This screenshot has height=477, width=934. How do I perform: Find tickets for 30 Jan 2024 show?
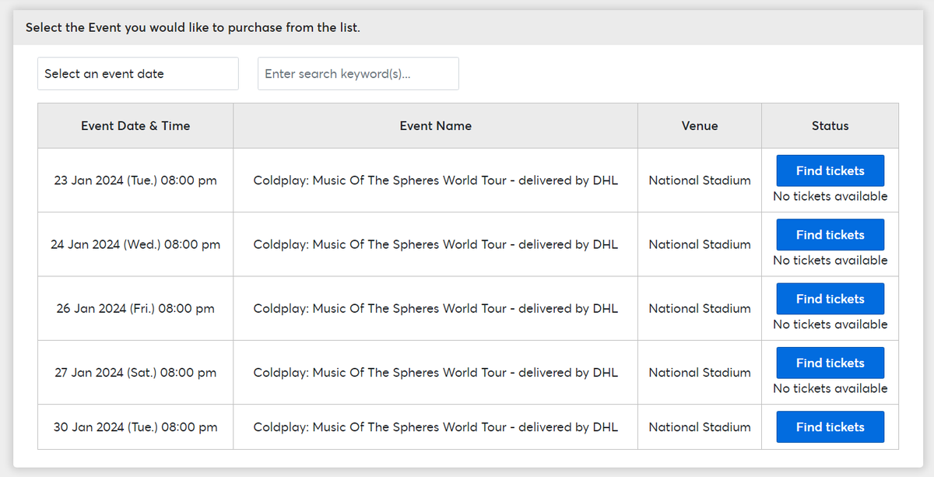pyautogui.click(x=830, y=426)
